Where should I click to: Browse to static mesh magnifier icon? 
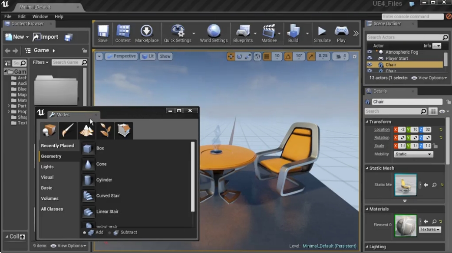434,185
